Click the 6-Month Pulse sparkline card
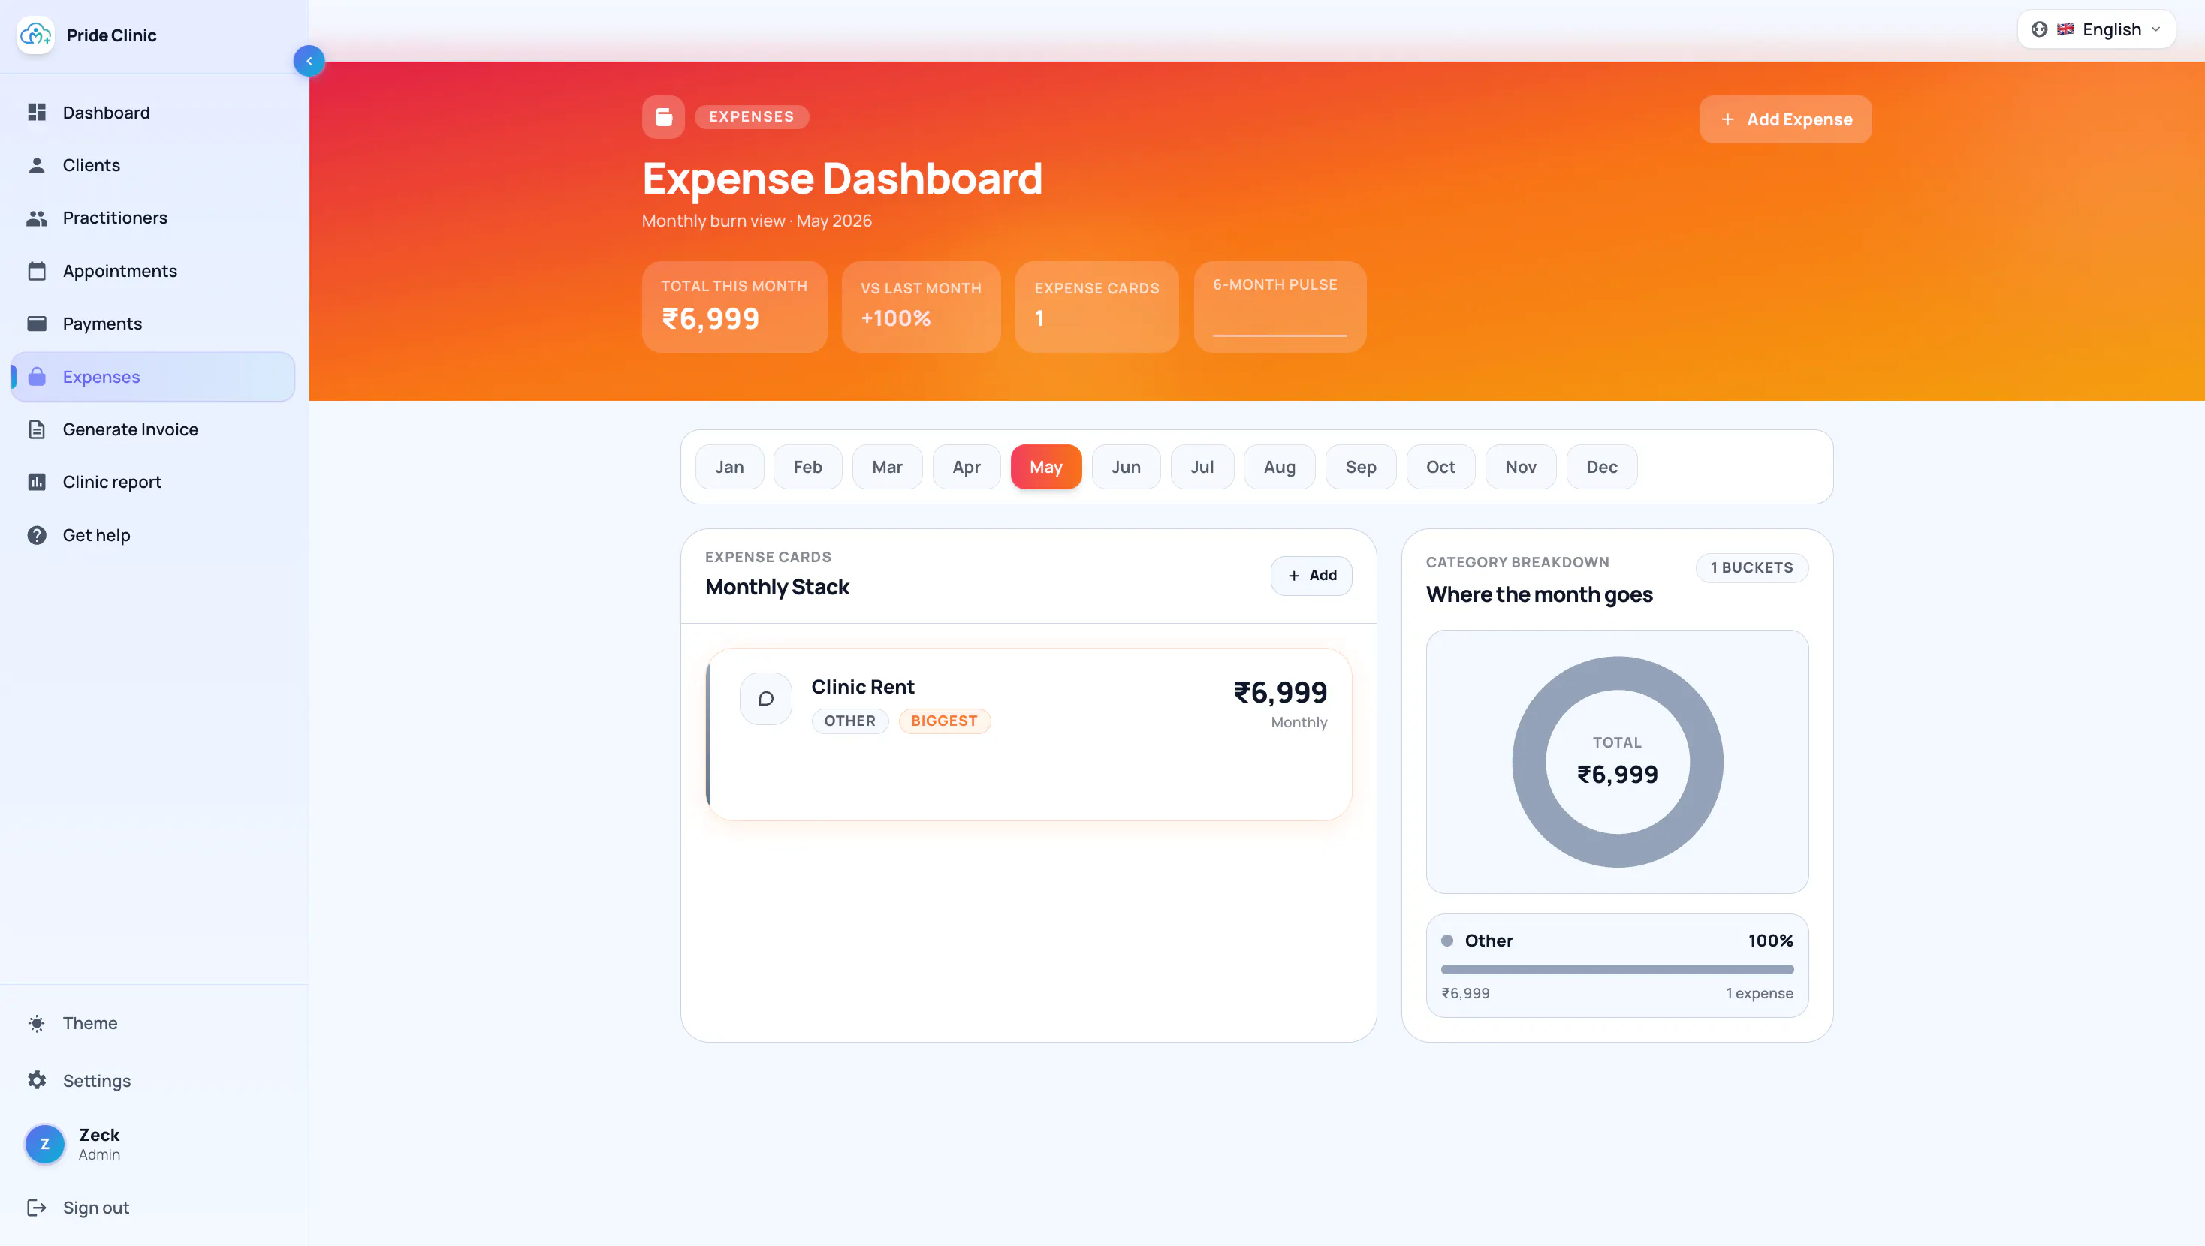This screenshot has height=1246, width=2205. [1280, 306]
